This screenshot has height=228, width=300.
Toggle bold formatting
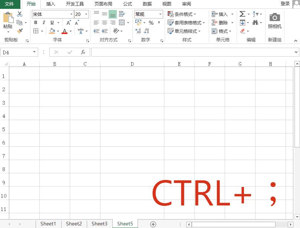click(35, 23)
